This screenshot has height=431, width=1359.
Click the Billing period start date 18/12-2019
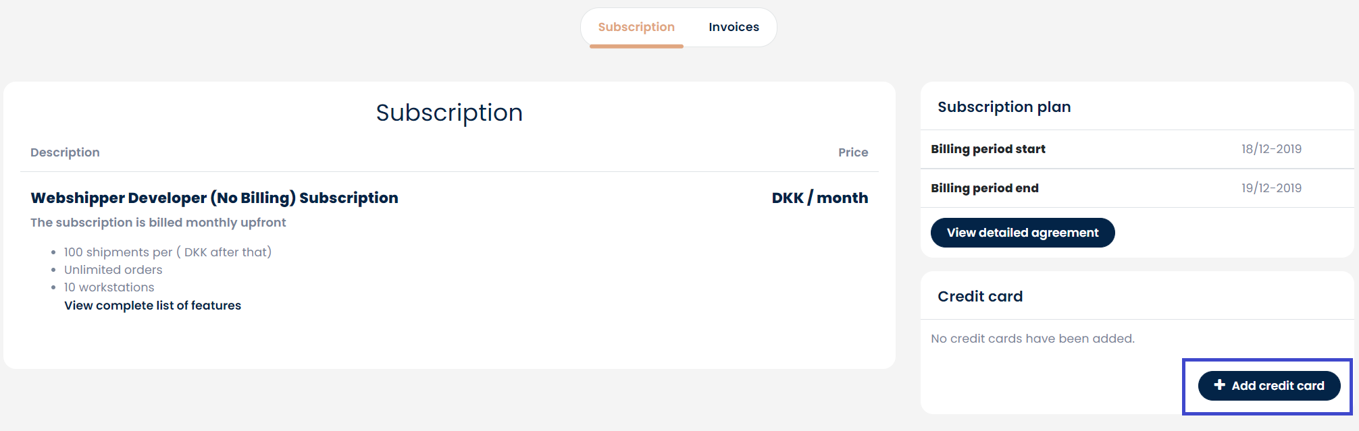point(1271,149)
